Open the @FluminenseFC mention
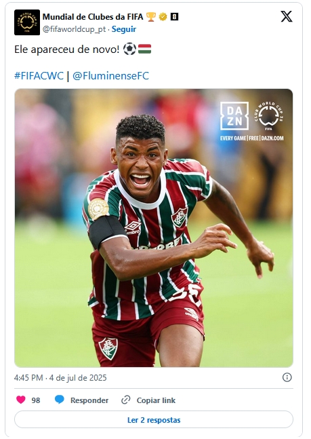The image size is (311, 439). tap(110, 76)
